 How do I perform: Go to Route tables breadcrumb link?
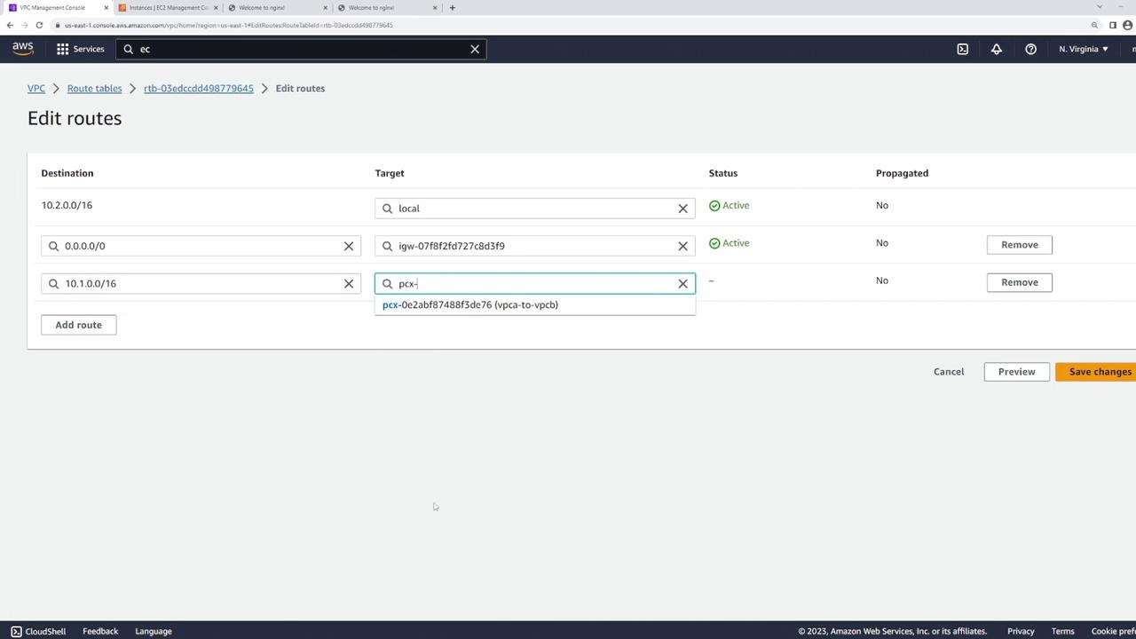point(94,89)
